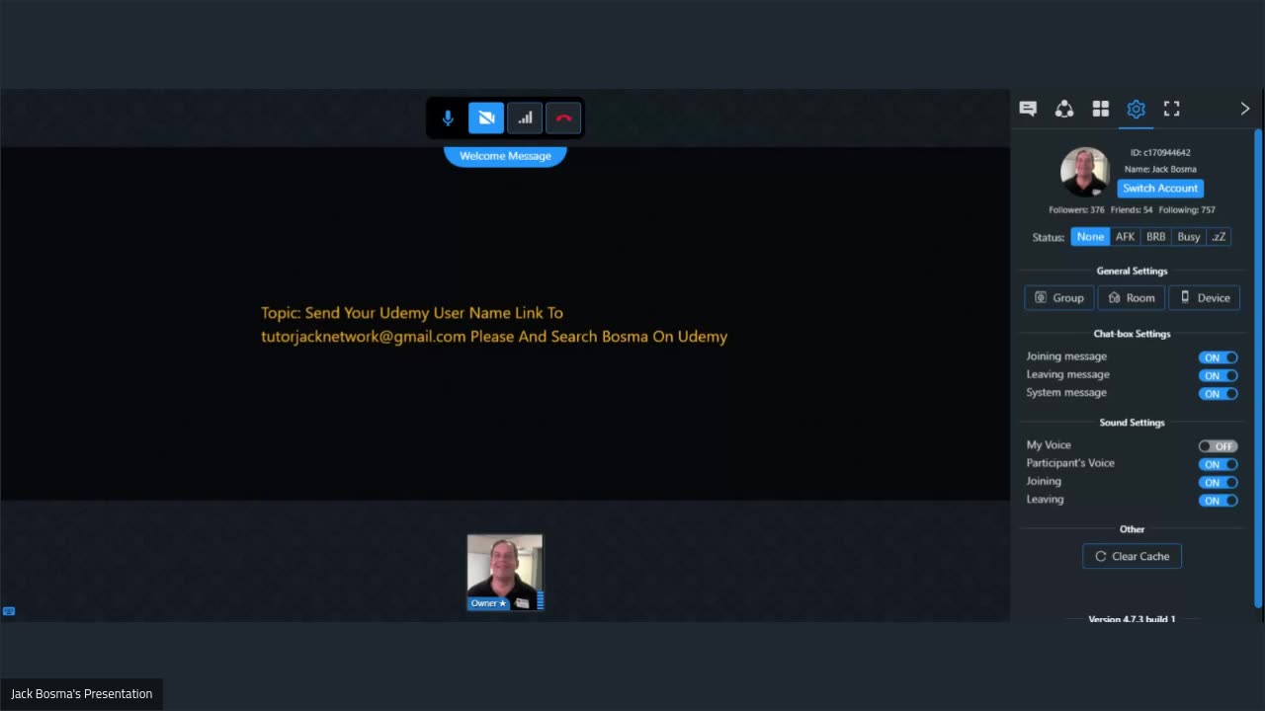Toggle Joining message switch
Viewport: 1265px width, 711px height.
click(x=1219, y=357)
